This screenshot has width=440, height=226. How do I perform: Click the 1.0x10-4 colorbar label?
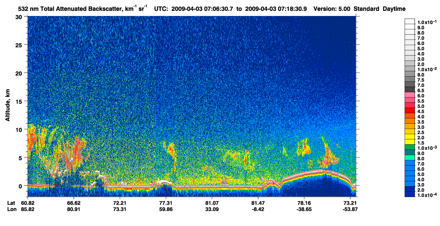tap(426, 195)
